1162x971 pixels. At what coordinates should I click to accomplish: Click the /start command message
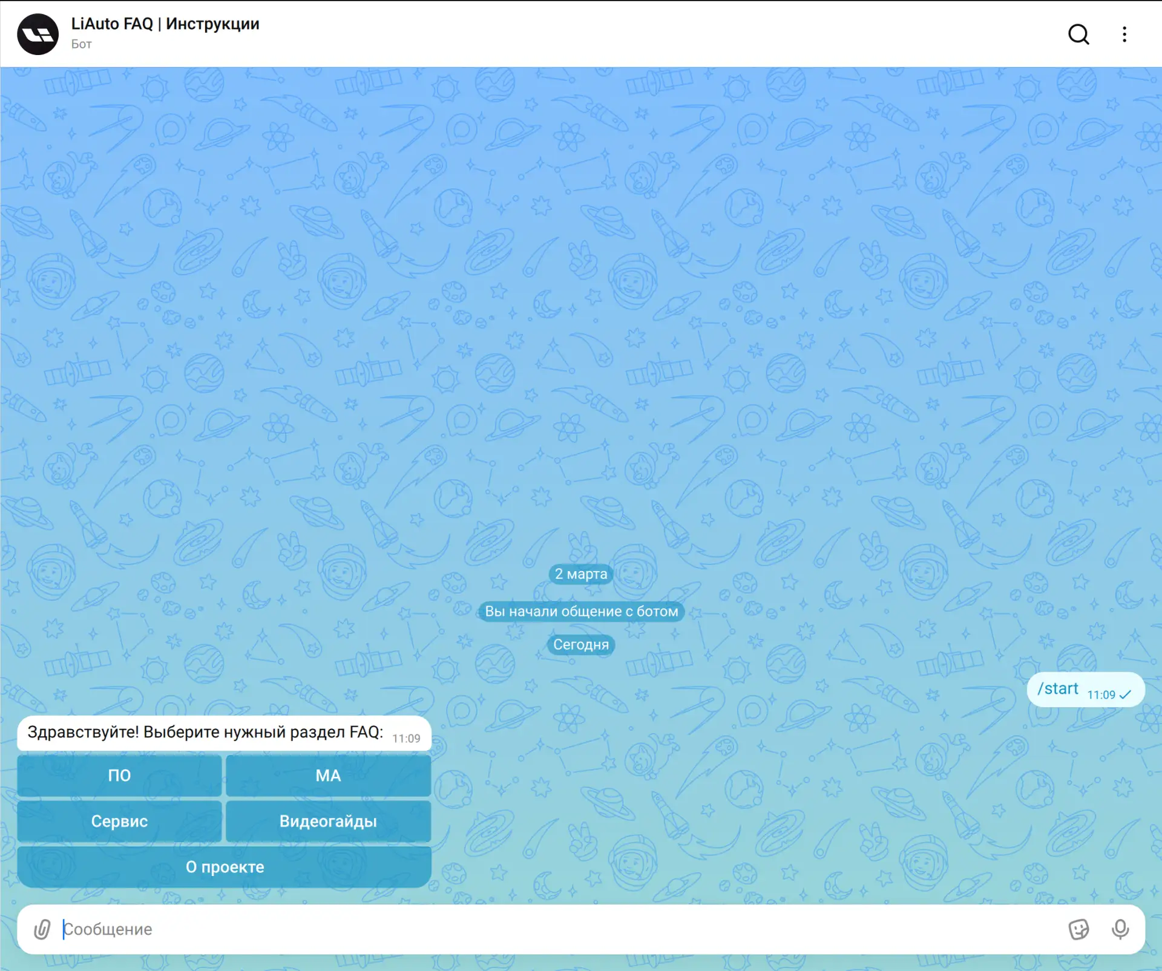[1086, 689]
